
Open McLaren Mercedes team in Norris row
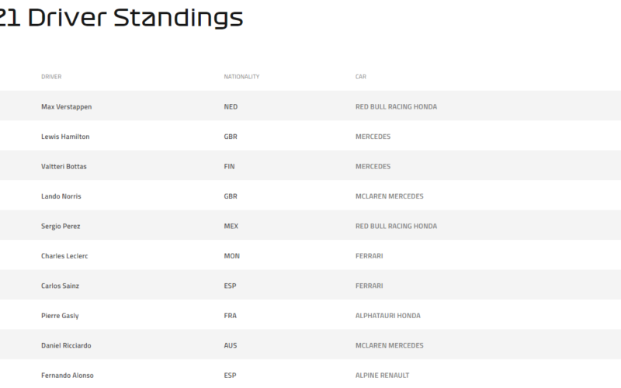click(390, 196)
